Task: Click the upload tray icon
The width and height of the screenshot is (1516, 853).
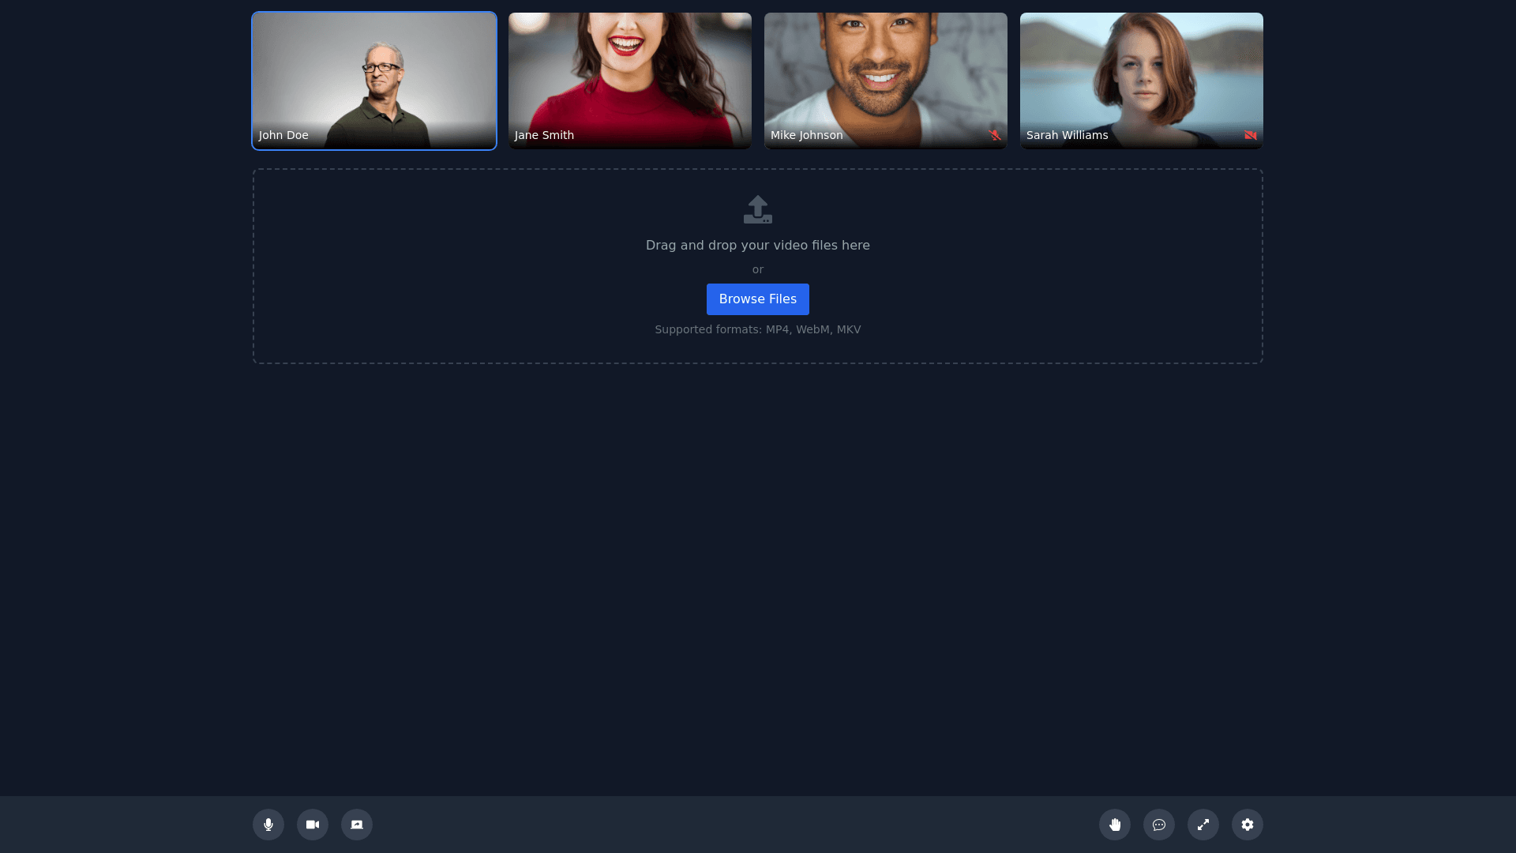Action: tap(758, 209)
